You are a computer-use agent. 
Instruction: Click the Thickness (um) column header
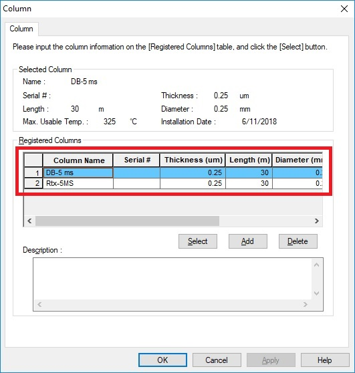[x=193, y=160]
